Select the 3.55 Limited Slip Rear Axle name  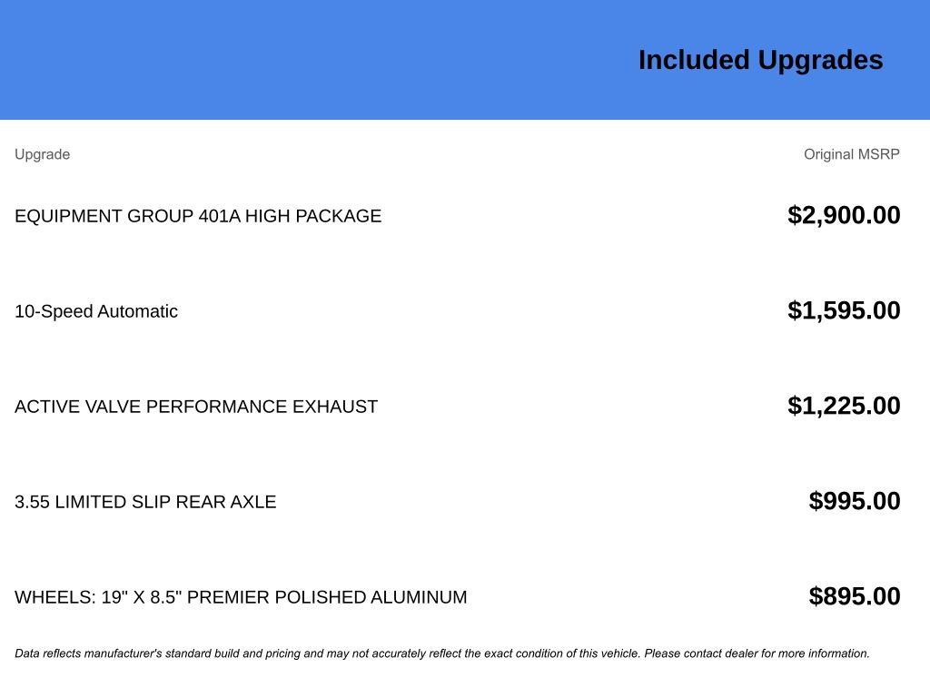[145, 502]
